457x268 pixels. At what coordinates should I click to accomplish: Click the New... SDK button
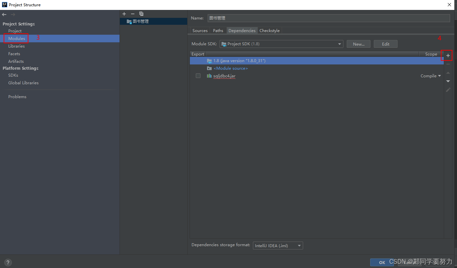358,44
